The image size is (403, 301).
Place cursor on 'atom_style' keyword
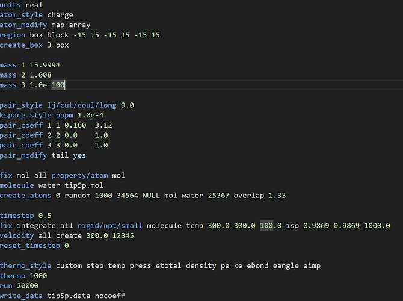click(21, 15)
